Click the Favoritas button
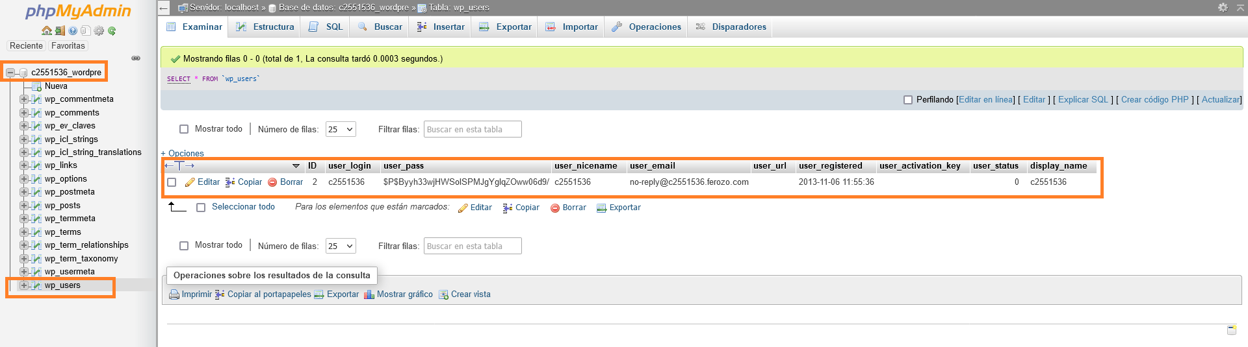1248x347 pixels. click(68, 46)
